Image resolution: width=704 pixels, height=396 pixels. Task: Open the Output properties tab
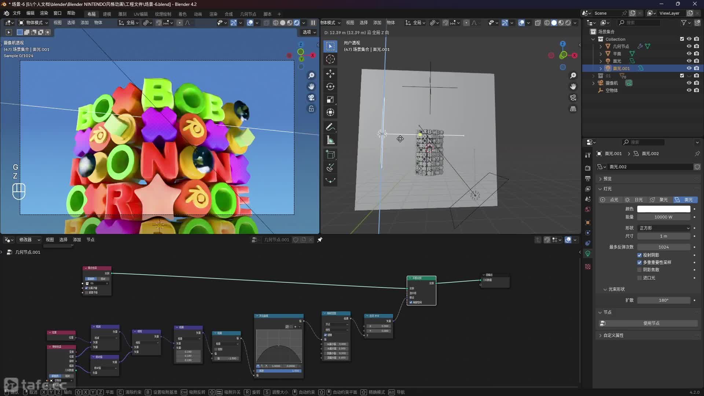click(588, 178)
